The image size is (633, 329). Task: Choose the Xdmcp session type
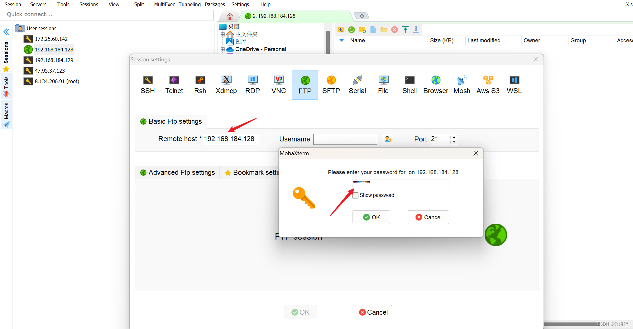point(226,85)
